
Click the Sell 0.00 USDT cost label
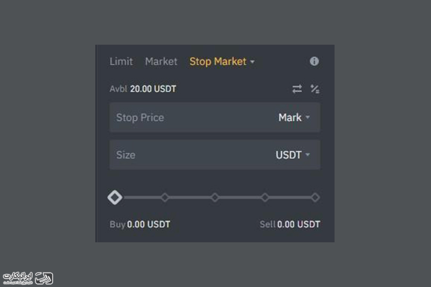click(290, 225)
